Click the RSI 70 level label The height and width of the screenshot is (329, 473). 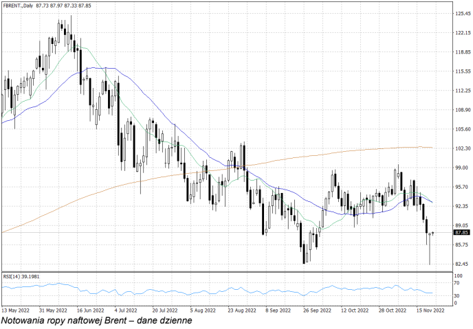click(457, 282)
